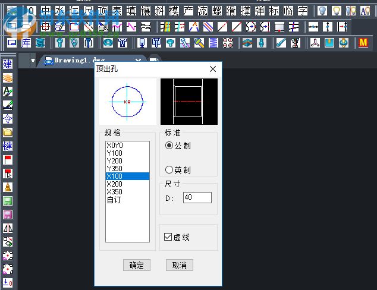Select X100 in the 规格 list
Screen dimensions: 377x290
[127, 176]
